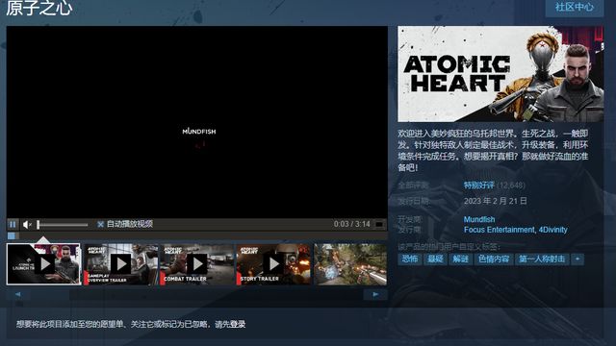Expand more user tags with plus button
Viewport: 616px width, 346px height.
click(577, 259)
